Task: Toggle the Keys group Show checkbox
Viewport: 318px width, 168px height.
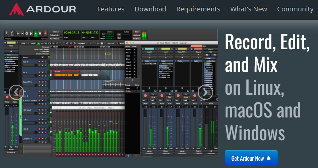Action: point(137,88)
